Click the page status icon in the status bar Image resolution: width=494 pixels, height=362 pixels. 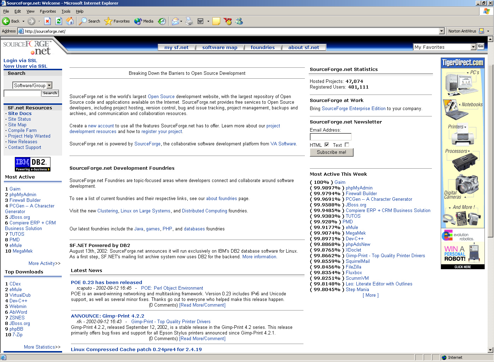coord(4,357)
